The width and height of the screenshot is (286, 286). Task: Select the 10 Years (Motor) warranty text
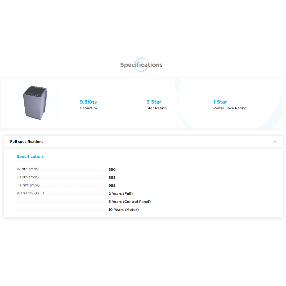[123, 210]
